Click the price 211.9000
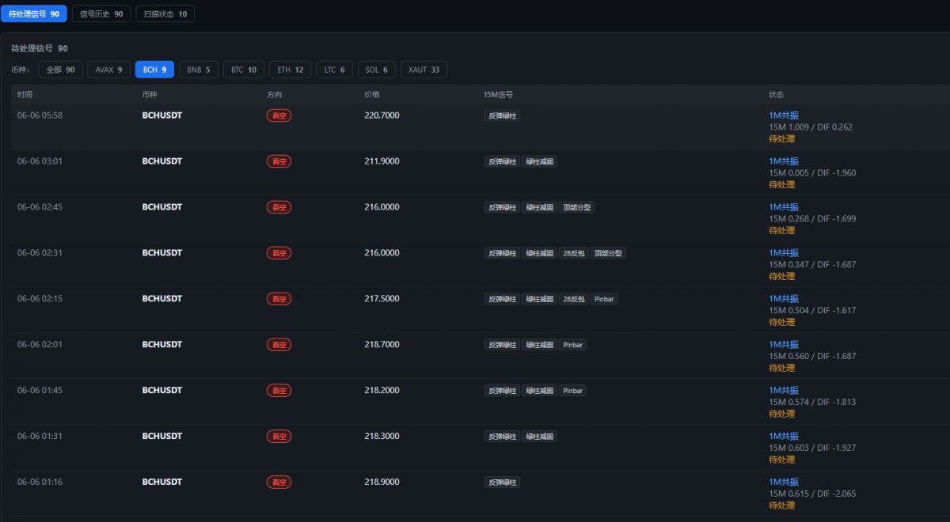 (x=382, y=161)
